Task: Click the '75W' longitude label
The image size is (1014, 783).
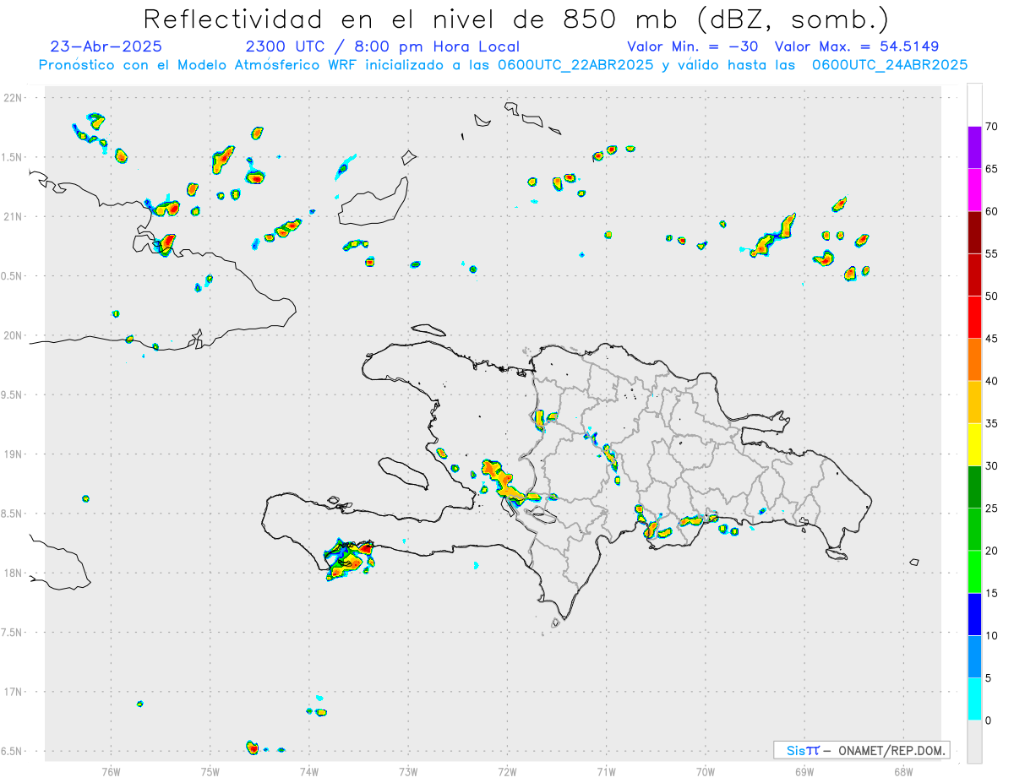Action: pos(210,771)
